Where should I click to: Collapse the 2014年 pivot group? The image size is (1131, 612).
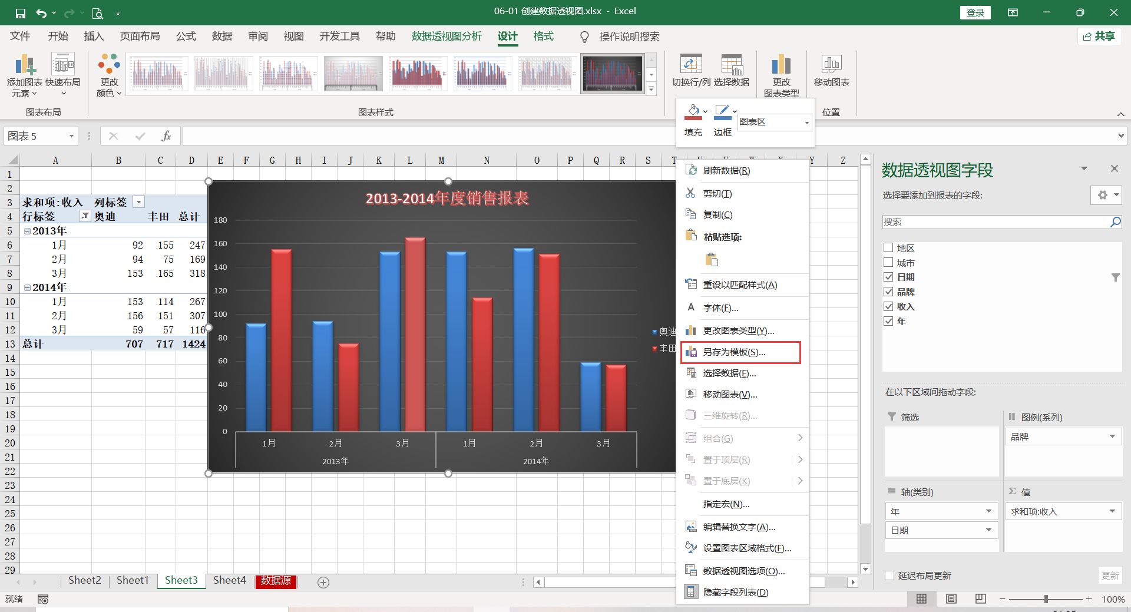[27, 287]
